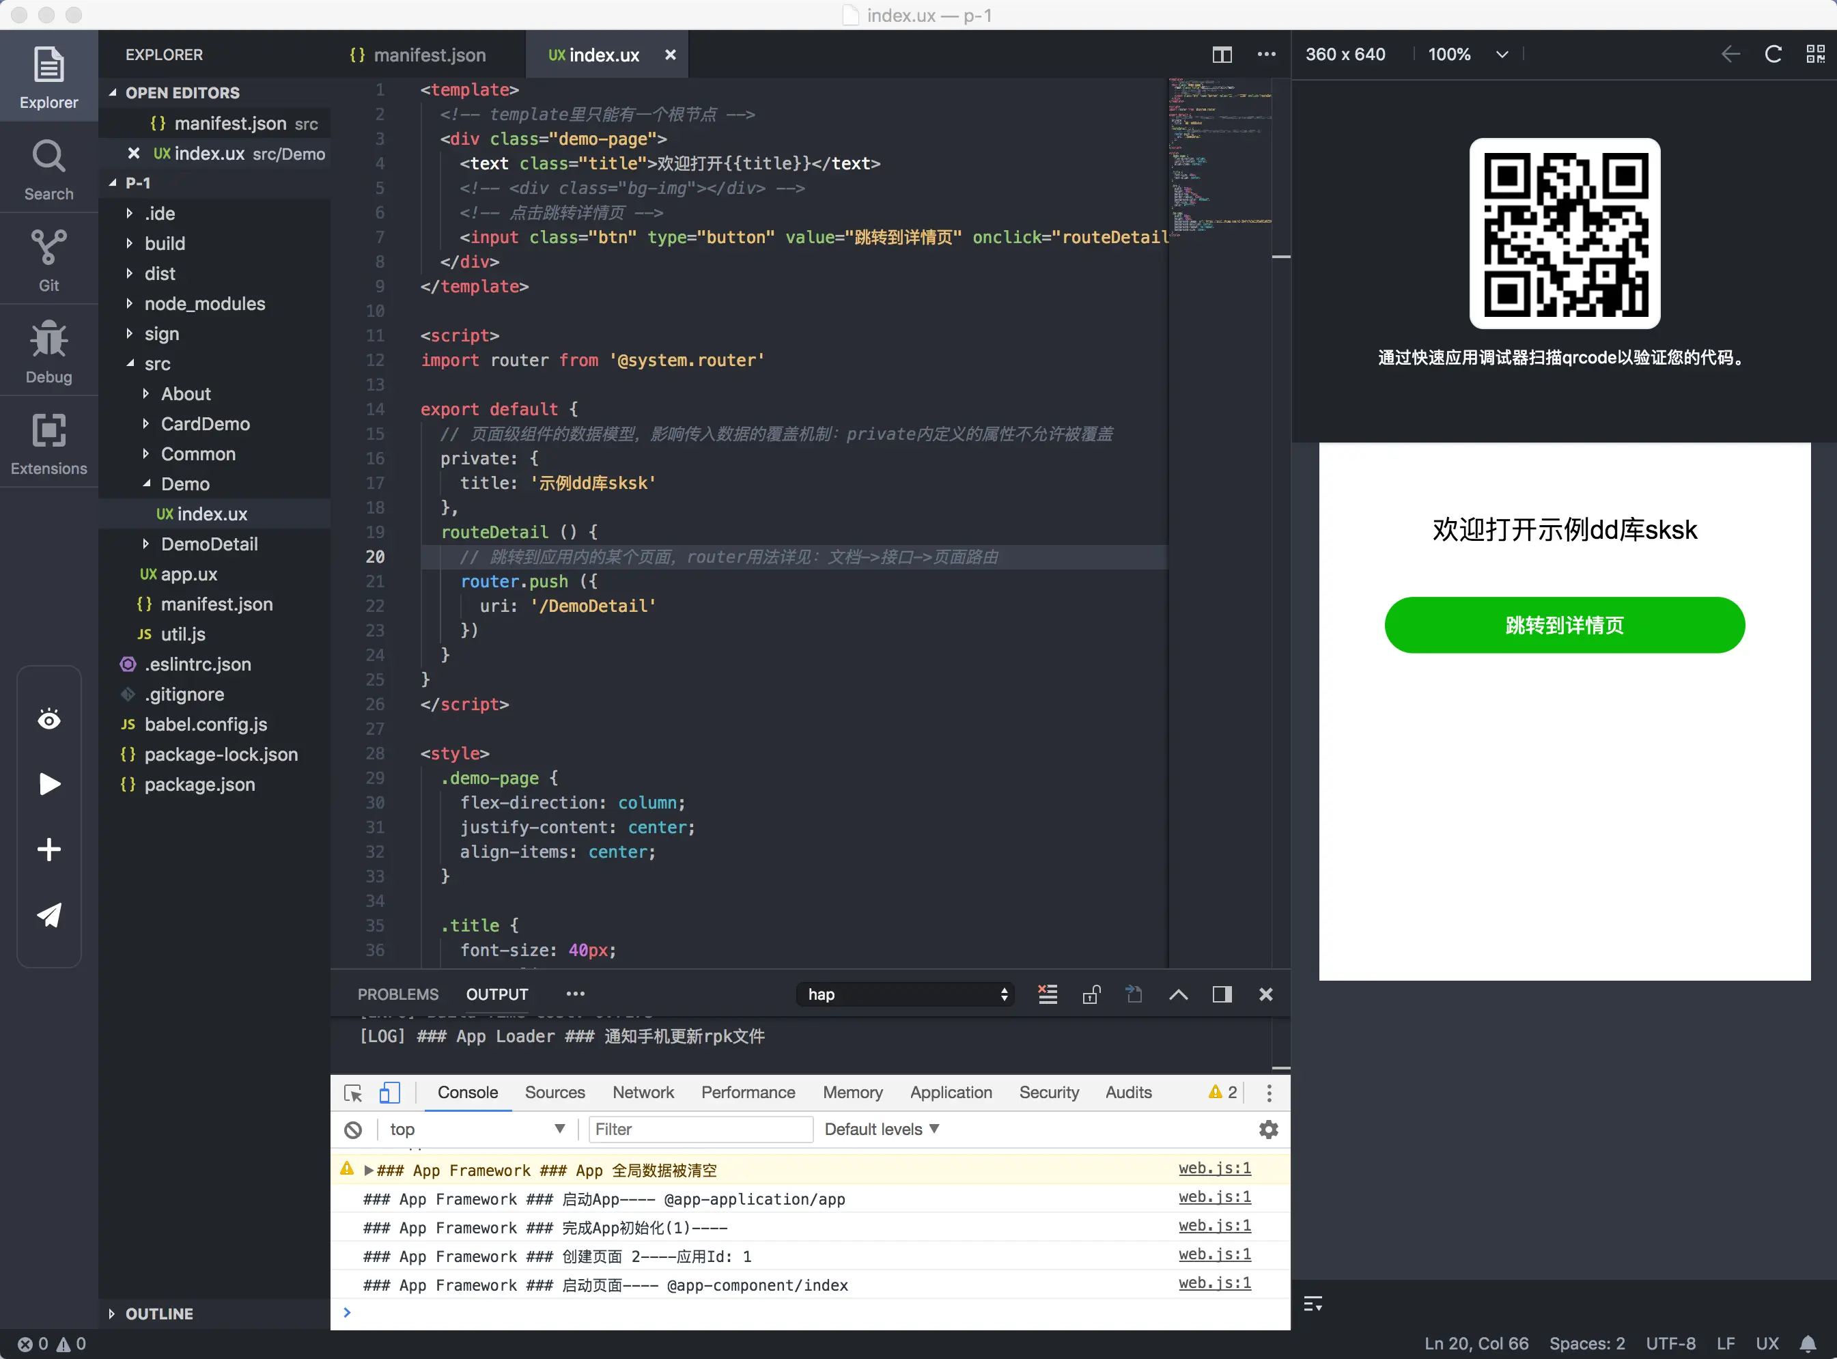Screen dimensions: 1837x1359
Task: Toggle device toolbar in DevTools
Action: (389, 1093)
